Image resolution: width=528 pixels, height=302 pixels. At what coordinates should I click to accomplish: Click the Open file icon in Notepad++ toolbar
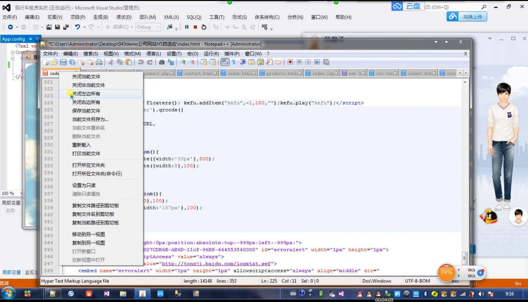tap(54, 62)
